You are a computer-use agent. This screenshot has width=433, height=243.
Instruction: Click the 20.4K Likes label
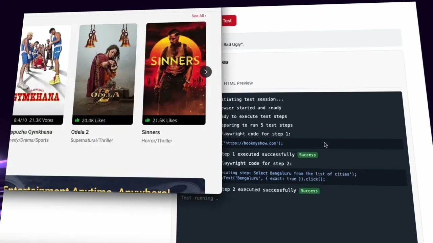pyautogui.click(x=93, y=120)
